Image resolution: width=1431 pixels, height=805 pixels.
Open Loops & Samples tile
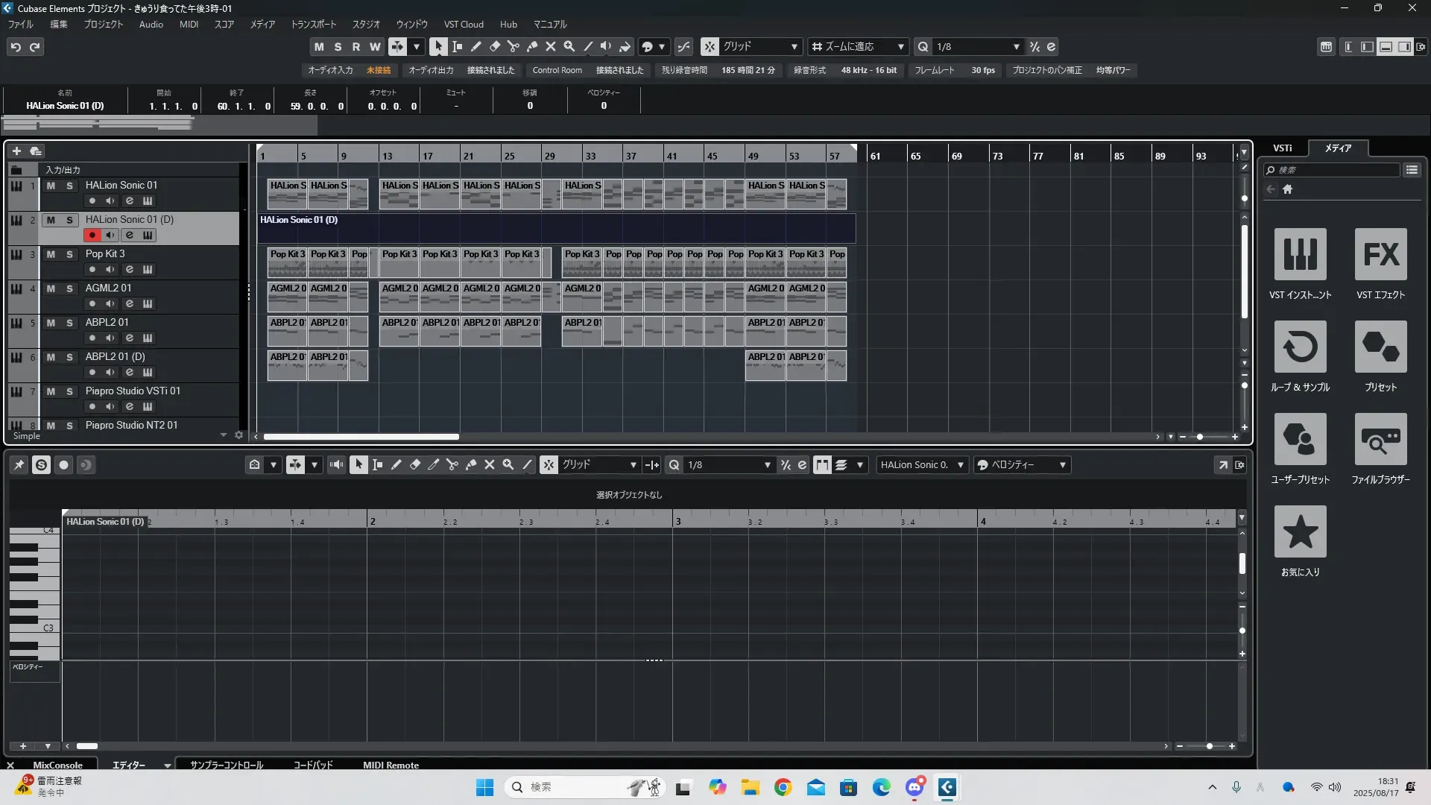coord(1300,347)
